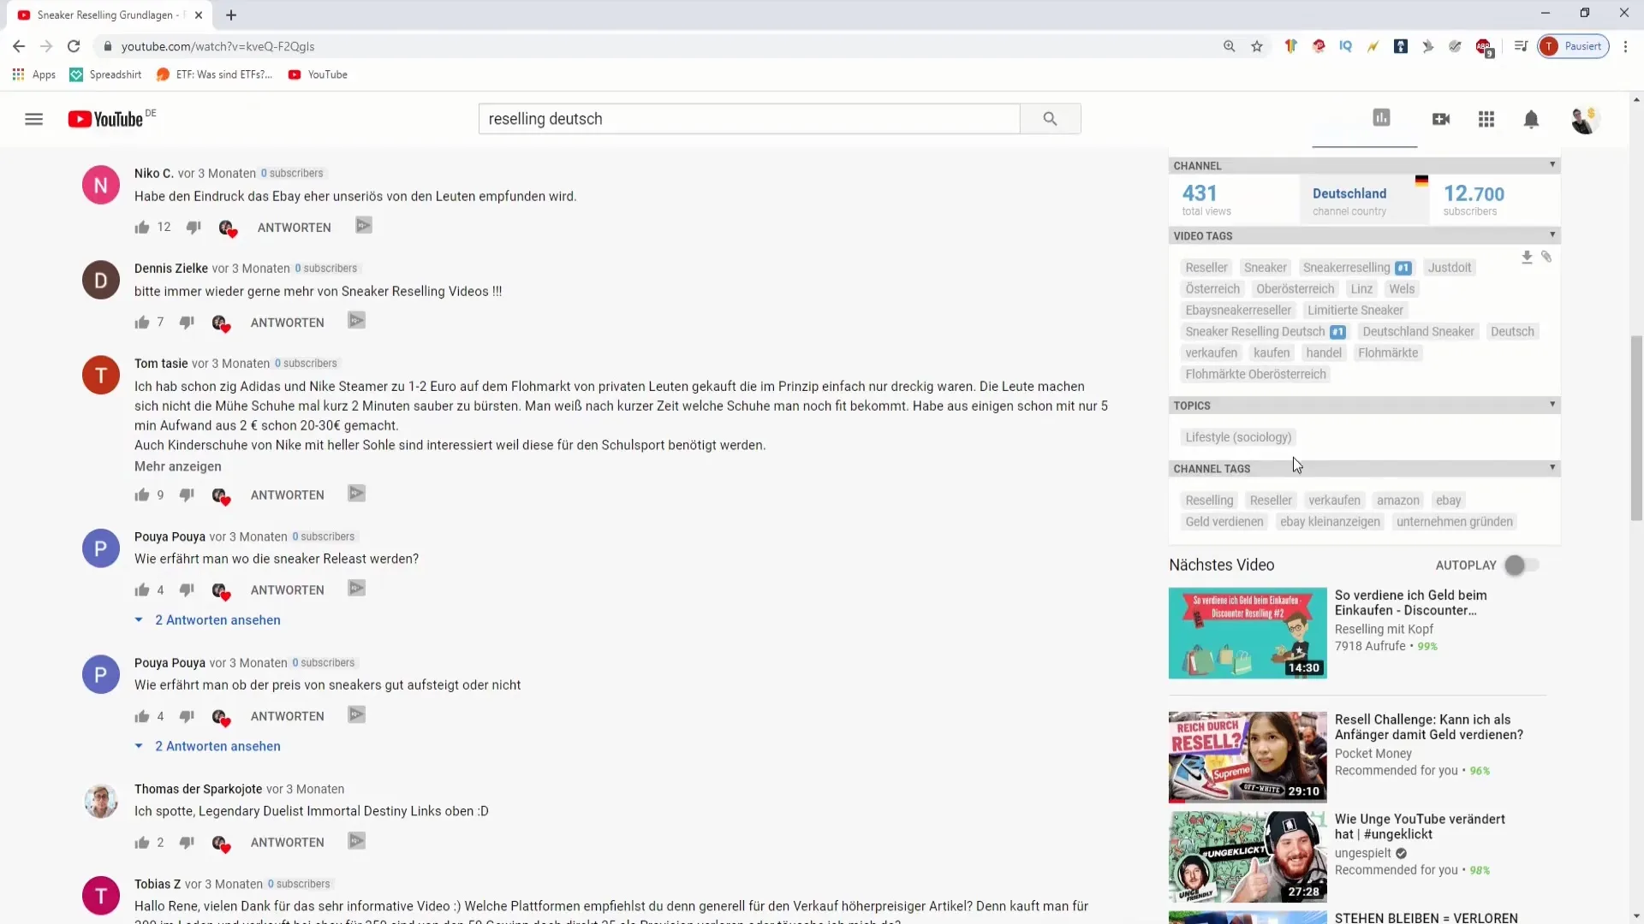Like Dennis Zielke's comment

click(142, 323)
